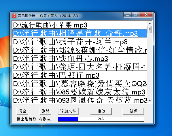Open the 添加文件 add files dialog

[69, 111]
